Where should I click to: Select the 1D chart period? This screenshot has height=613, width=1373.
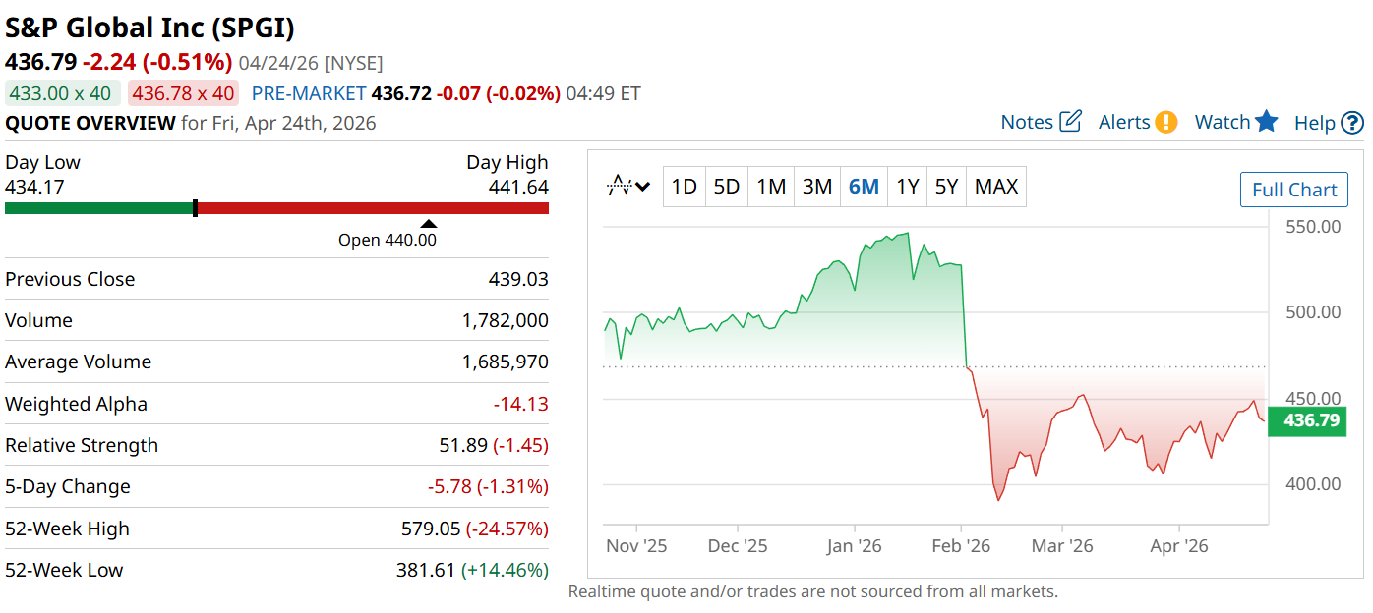685,187
